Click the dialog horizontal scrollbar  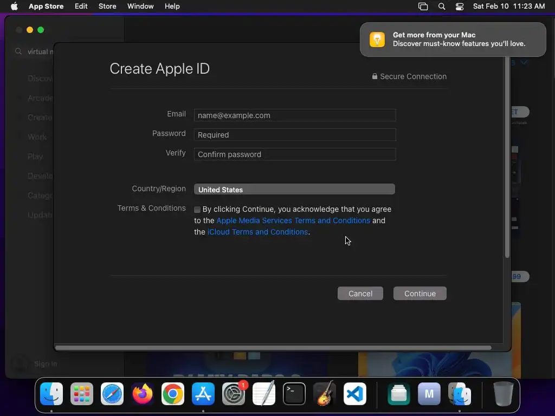273,348
